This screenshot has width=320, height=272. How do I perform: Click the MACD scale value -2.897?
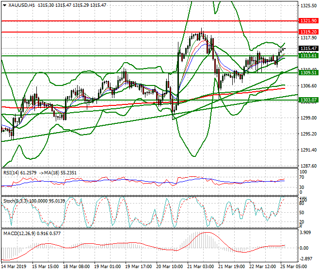(x=305, y=259)
